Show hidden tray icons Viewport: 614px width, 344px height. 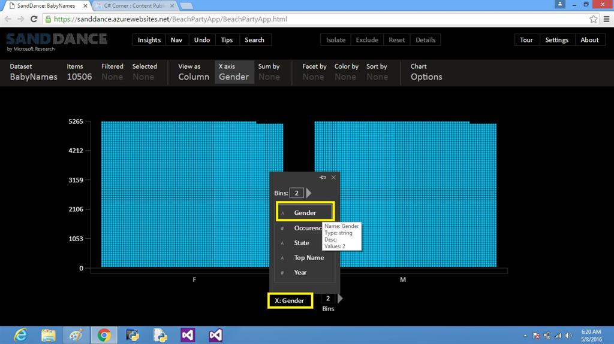[x=525, y=336]
